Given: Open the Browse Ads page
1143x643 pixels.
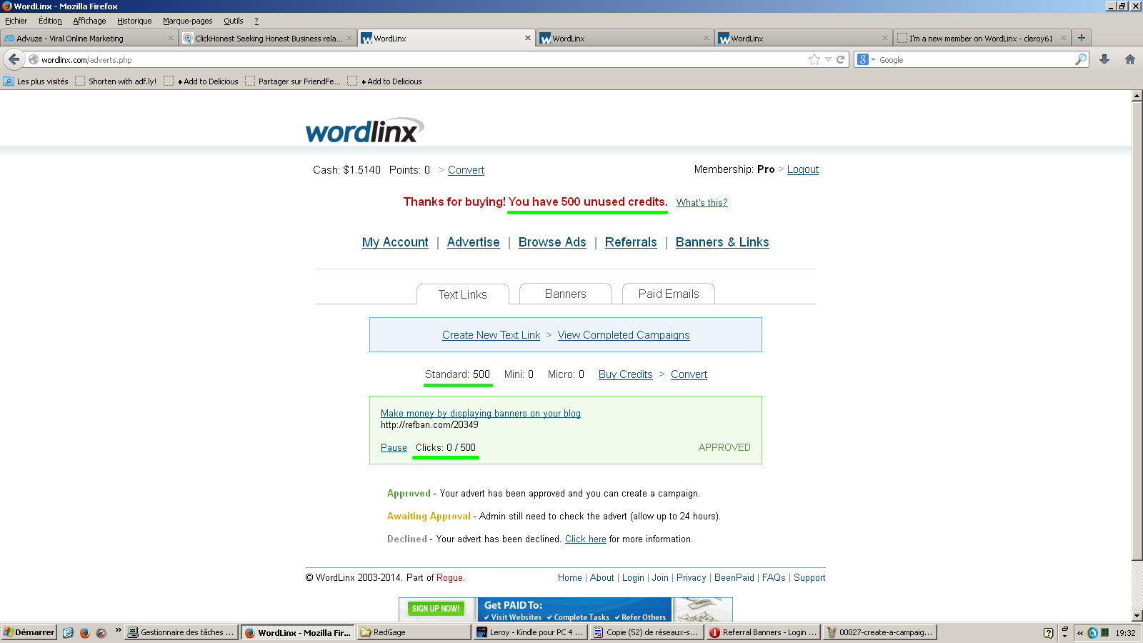Looking at the screenshot, I should click(552, 242).
